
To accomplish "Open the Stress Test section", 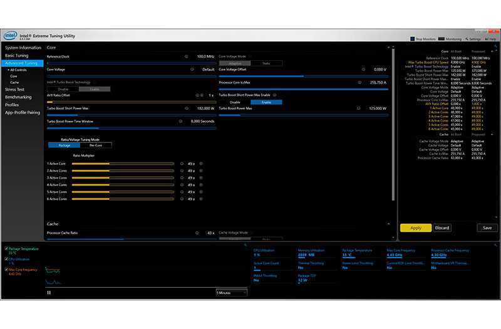I will (x=14, y=90).
